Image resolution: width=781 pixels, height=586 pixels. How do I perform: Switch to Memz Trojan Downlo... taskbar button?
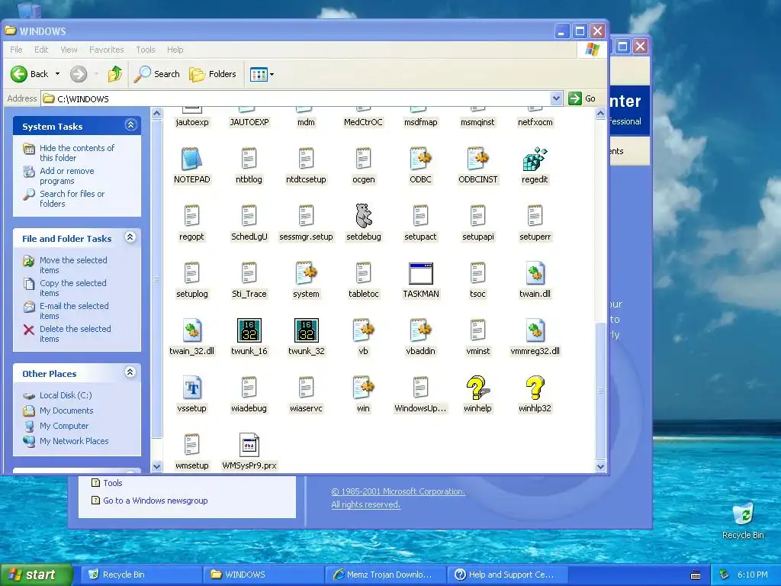click(384, 575)
